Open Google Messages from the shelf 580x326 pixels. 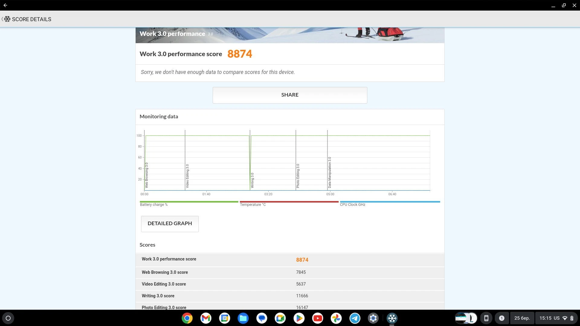click(x=262, y=318)
